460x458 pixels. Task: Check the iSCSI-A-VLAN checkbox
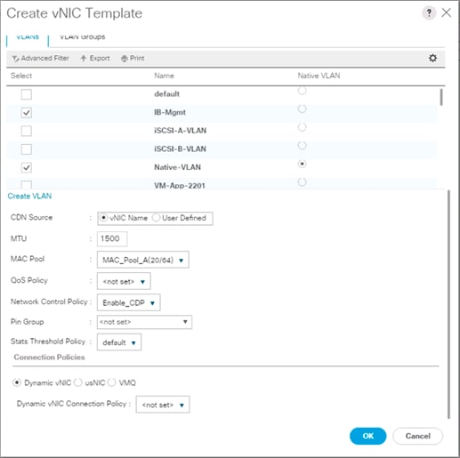[x=27, y=131]
